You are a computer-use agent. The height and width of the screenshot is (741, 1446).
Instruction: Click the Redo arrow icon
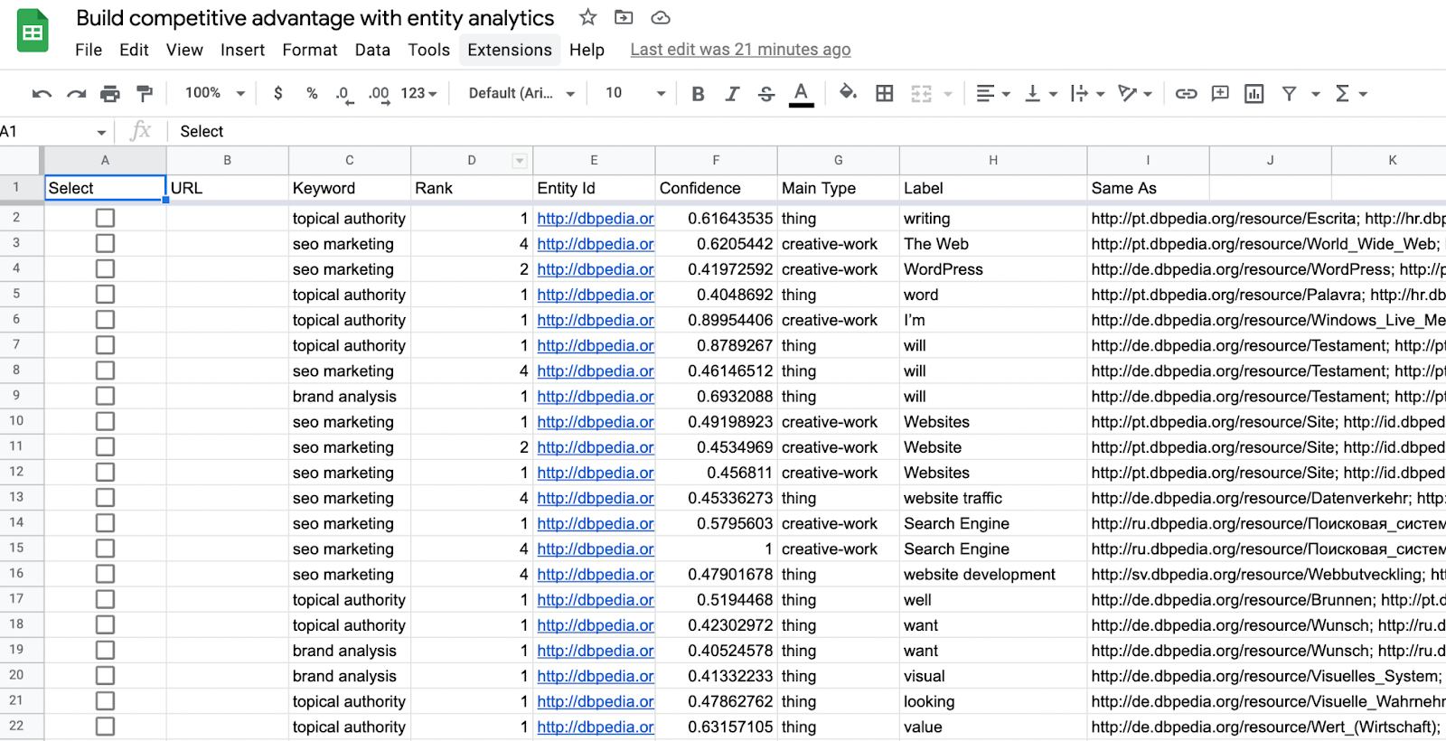click(x=77, y=93)
